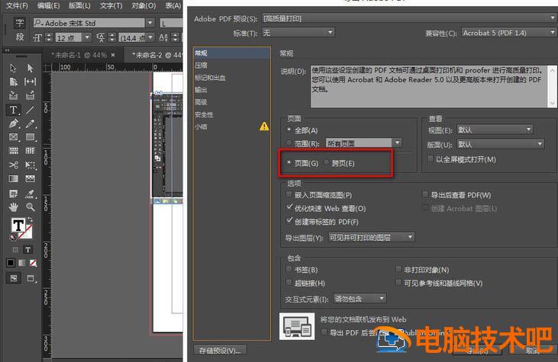The height and width of the screenshot is (362, 558).
Task: Enable 嵌入页面缩览图(P) checkbox
Action: 289,194
